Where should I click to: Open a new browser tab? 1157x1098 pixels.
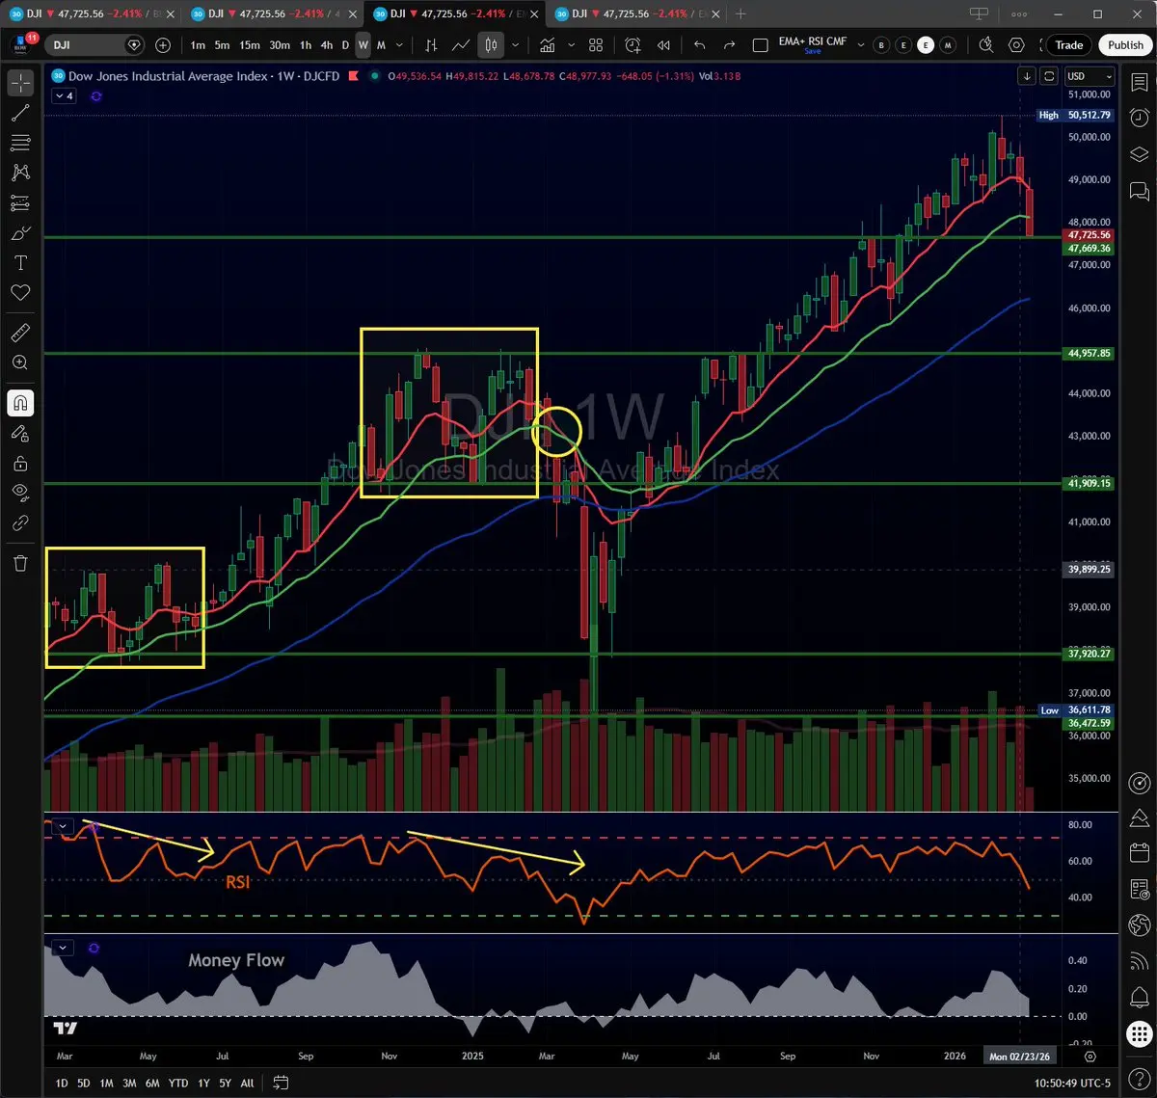pos(740,14)
